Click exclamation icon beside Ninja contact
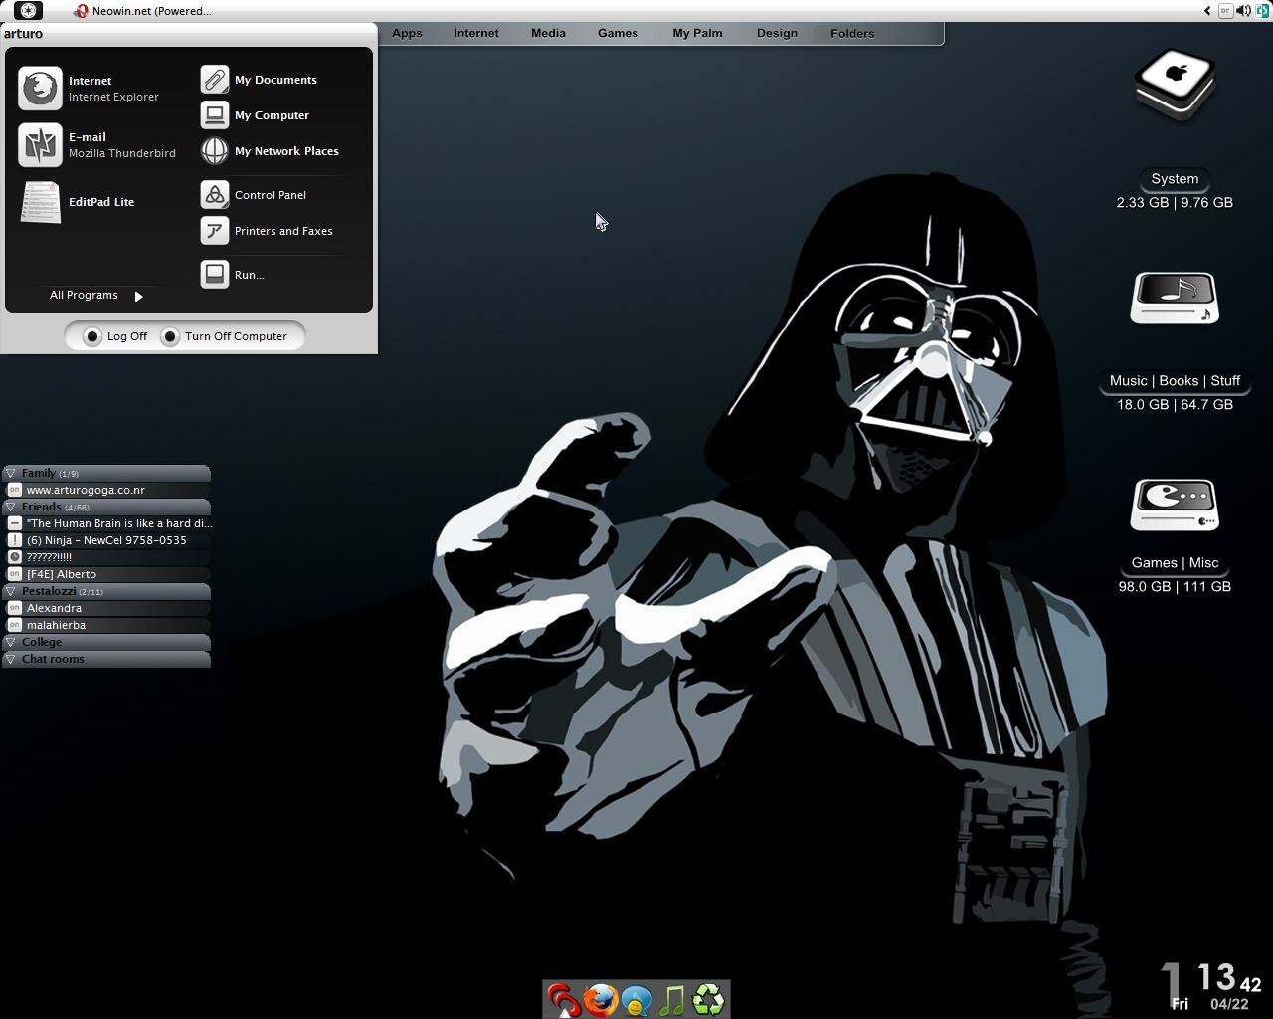Image resolution: width=1273 pixels, height=1019 pixels. [x=14, y=540]
